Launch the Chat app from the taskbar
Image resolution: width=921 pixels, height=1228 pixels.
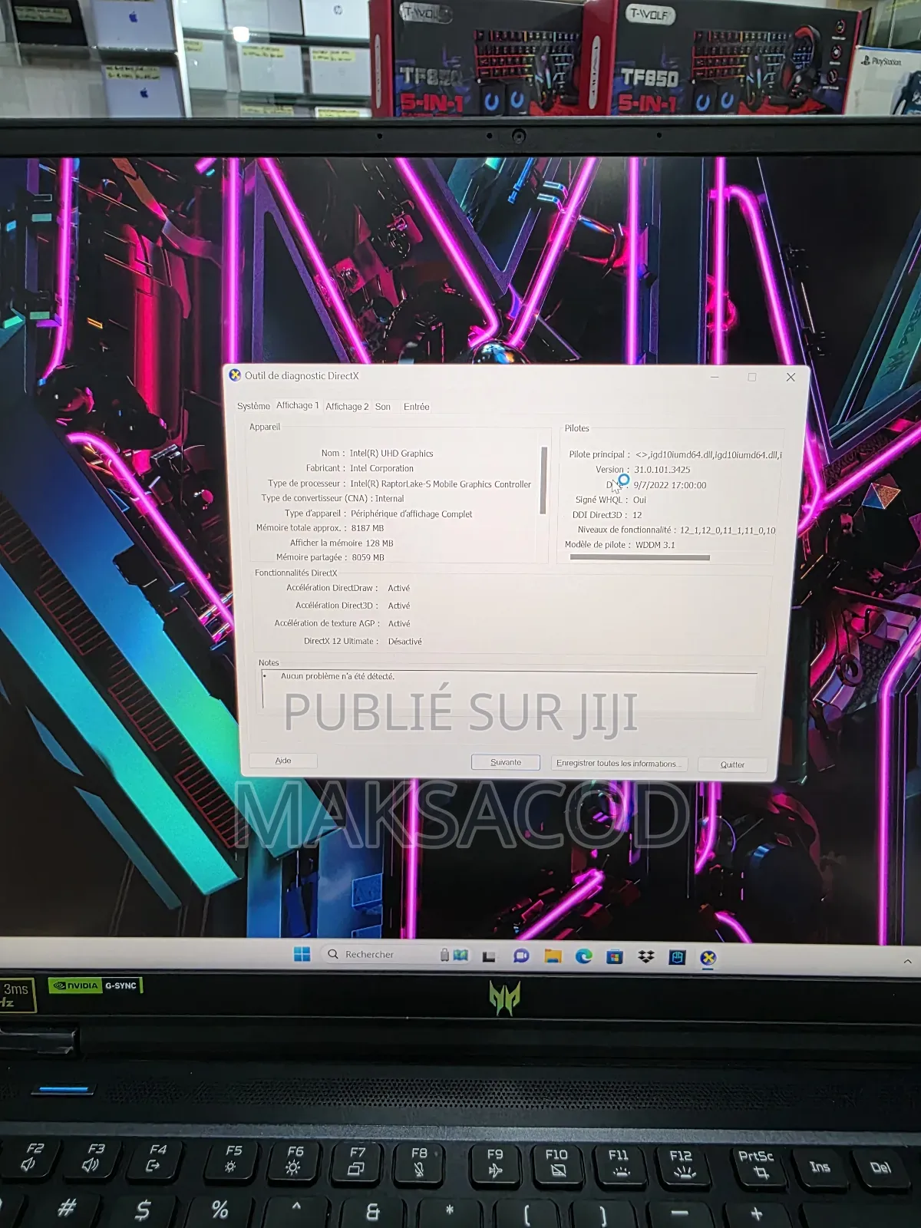tap(521, 956)
